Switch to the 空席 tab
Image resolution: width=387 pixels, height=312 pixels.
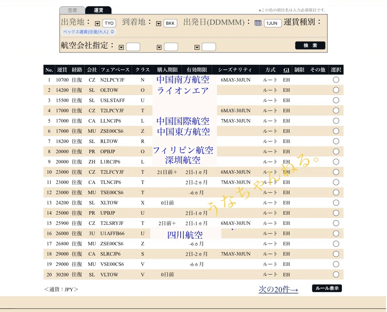click(x=72, y=10)
